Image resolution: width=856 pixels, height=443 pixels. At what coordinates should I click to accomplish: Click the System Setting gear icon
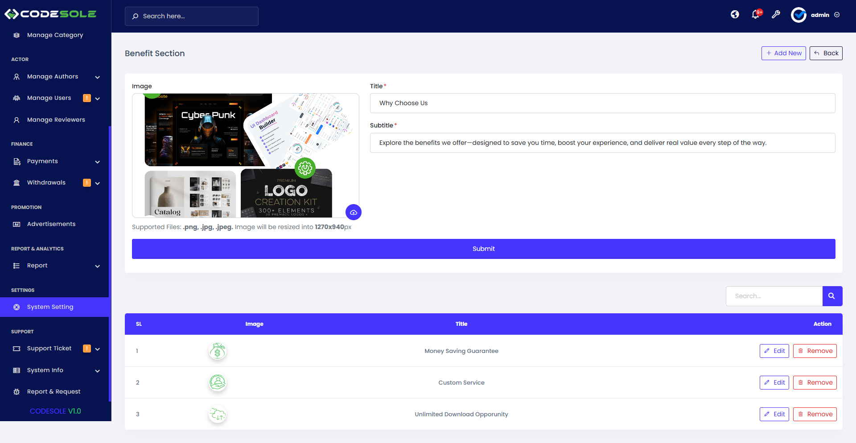[x=16, y=307]
